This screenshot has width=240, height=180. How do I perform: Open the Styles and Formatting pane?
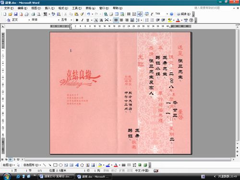[9, 20]
